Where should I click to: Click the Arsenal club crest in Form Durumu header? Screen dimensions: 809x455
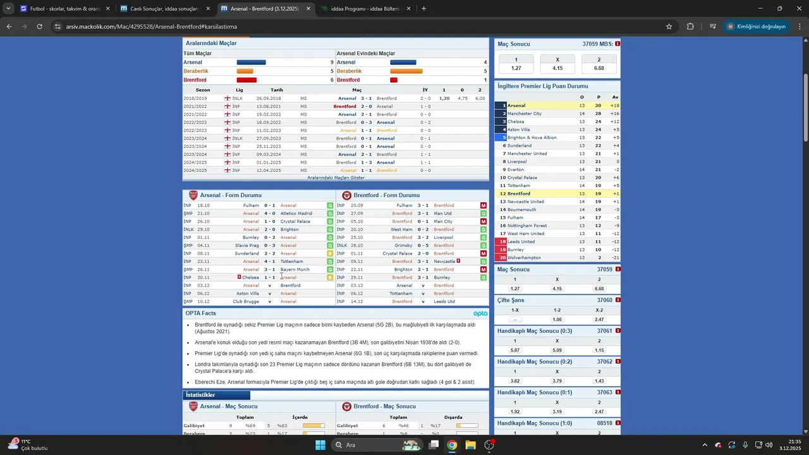point(193,195)
